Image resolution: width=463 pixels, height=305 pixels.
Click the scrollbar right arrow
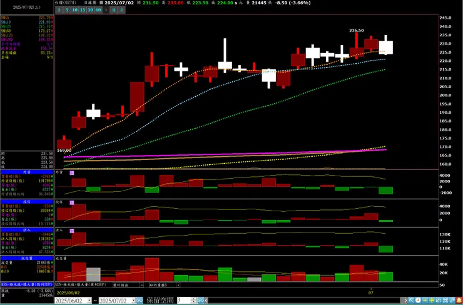[x=405, y=301]
